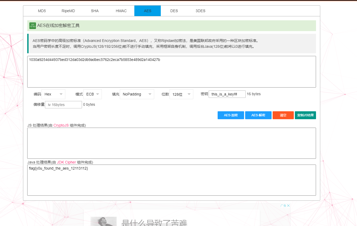Viewport: 357px width, 226px height.
Task: Click the 广告 ad label icon
Action: tap(283, 206)
